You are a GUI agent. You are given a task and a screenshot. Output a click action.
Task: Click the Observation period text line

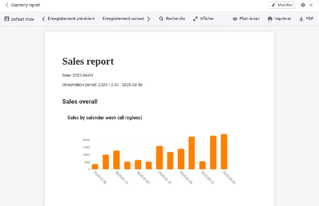102,85
